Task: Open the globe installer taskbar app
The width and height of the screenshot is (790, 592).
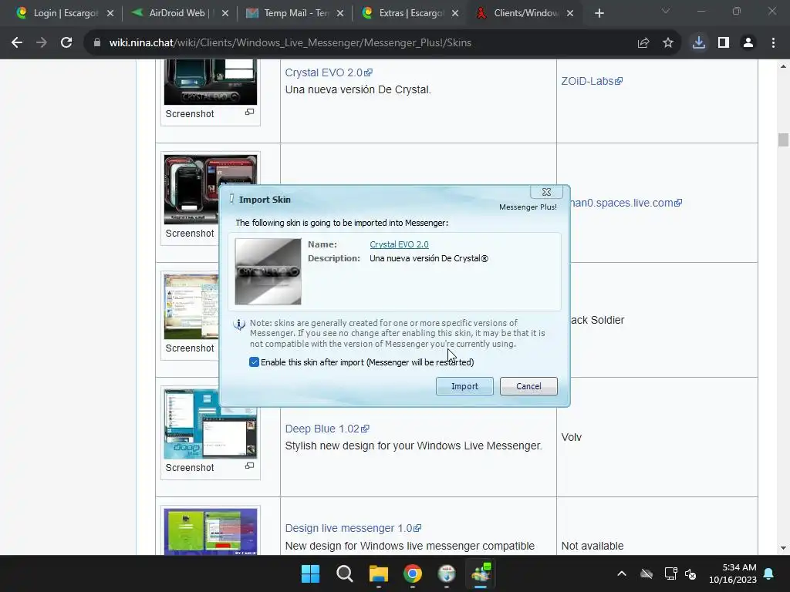Action: pos(447,573)
